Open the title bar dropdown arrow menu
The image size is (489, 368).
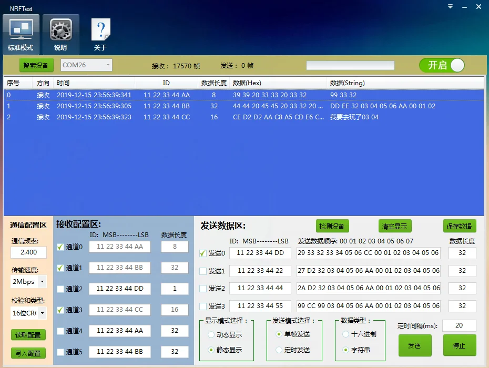click(x=450, y=6)
